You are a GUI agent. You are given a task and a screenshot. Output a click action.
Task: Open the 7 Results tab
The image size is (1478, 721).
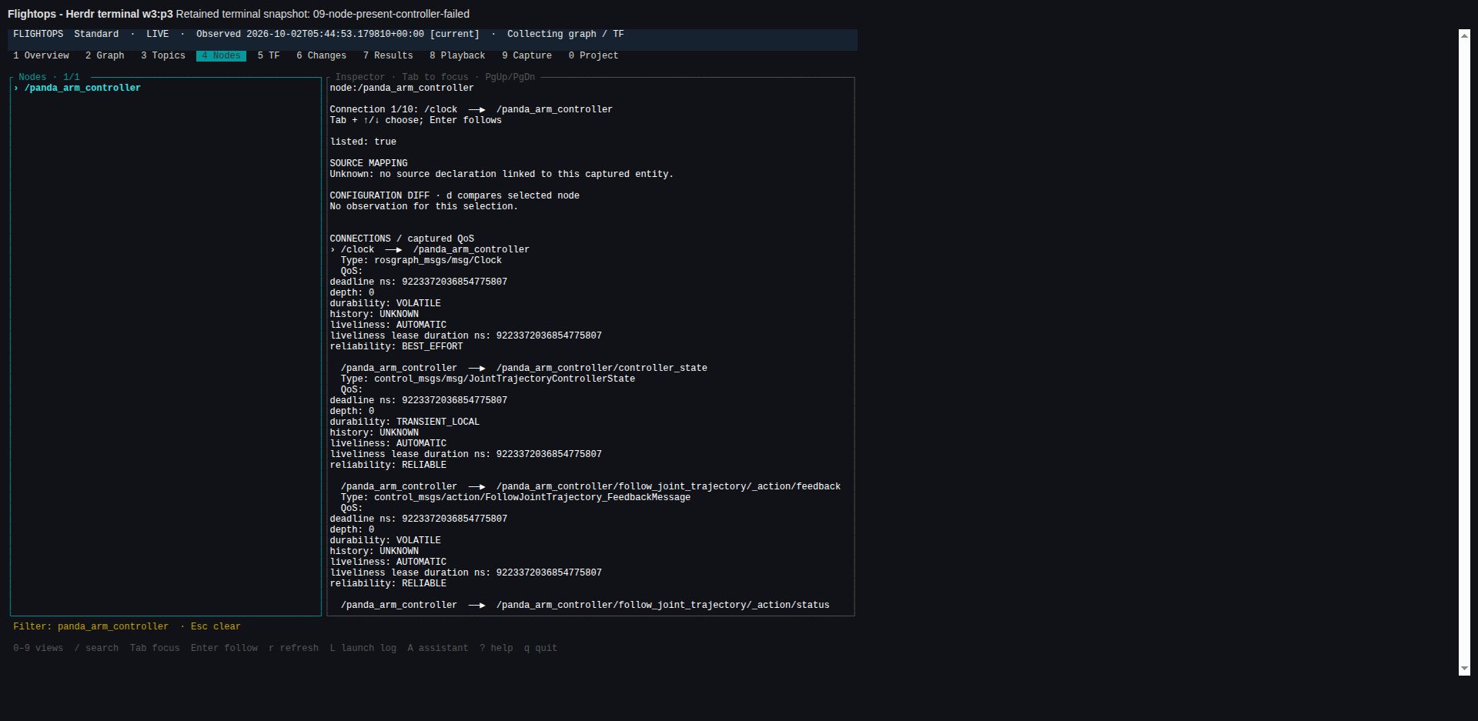click(388, 55)
